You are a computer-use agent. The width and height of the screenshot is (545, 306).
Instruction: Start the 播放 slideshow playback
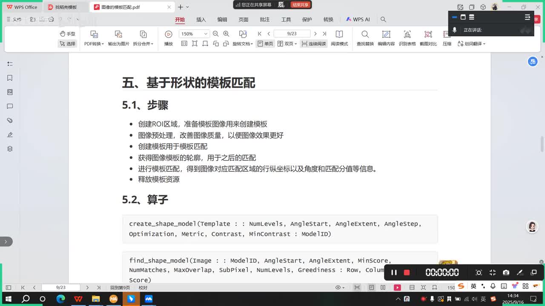(x=169, y=38)
